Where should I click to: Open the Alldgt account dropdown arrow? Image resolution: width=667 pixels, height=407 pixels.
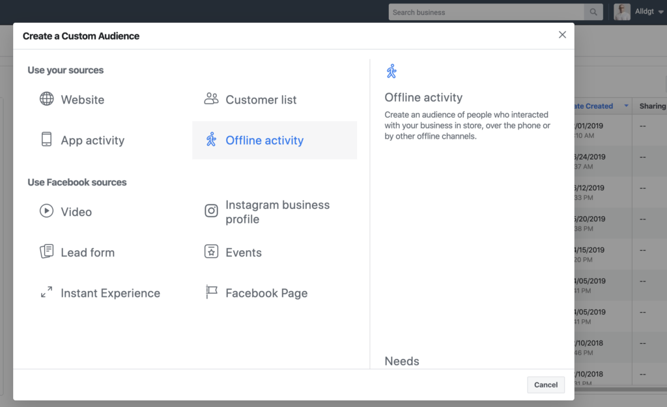pyautogui.click(x=660, y=12)
